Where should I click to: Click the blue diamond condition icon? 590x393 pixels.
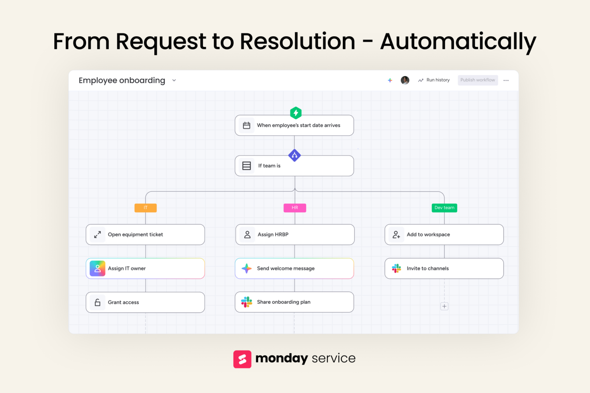pyautogui.click(x=295, y=155)
